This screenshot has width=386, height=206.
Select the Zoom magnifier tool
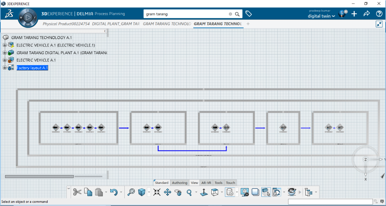(189, 192)
